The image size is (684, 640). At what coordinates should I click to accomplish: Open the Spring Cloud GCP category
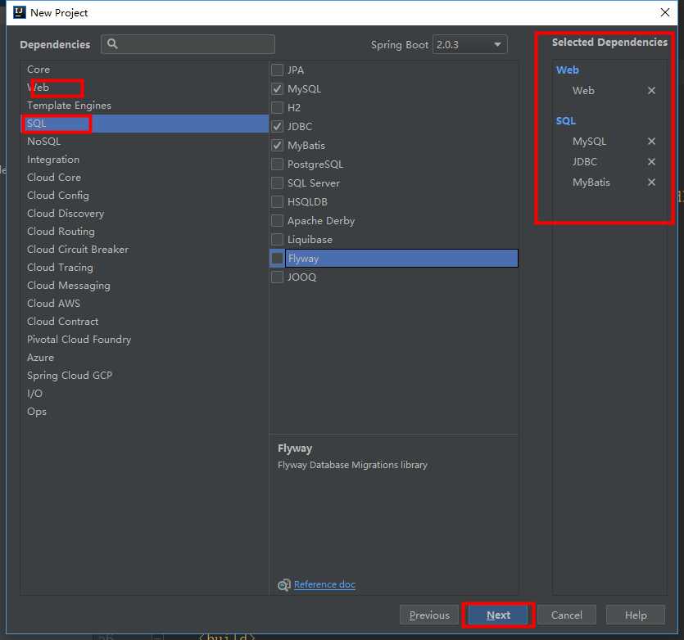pos(145,376)
